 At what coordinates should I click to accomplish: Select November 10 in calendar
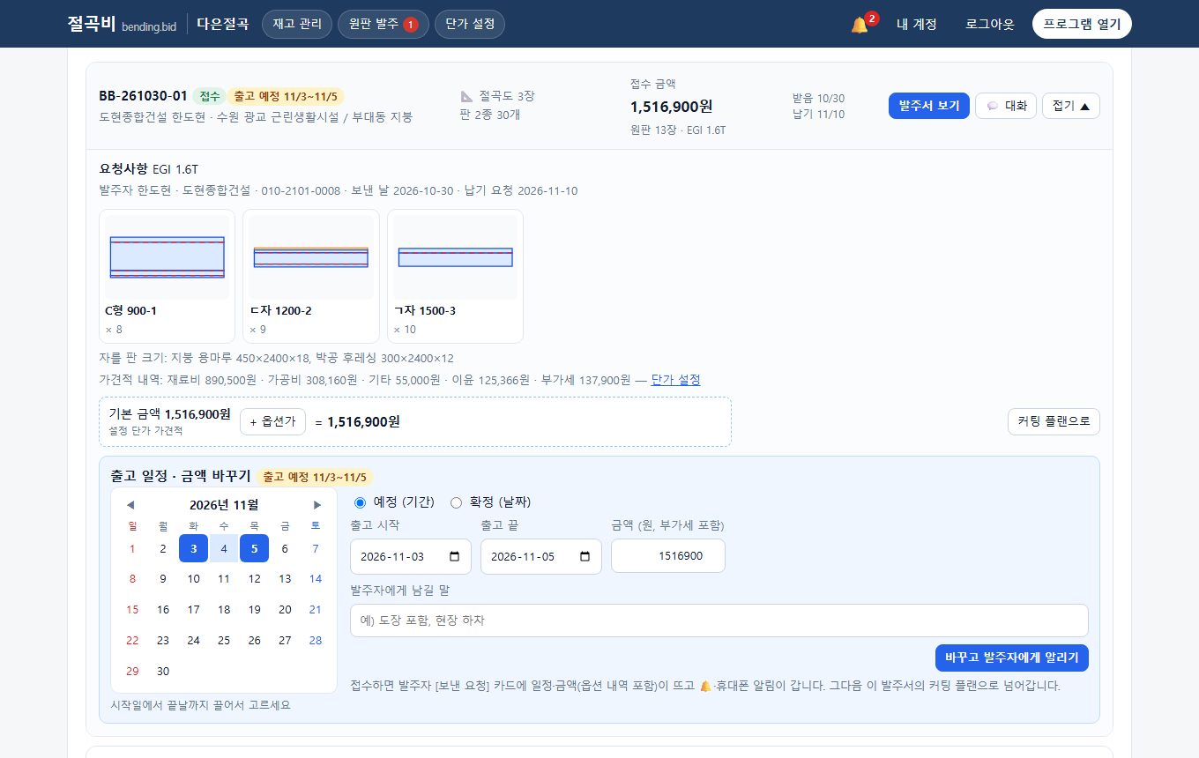(x=193, y=579)
